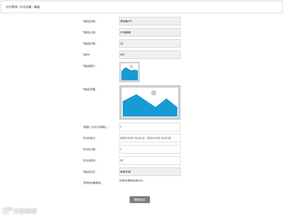Open the large 商品详情 image
The height and width of the screenshot is (216, 284).
tap(150, 102)
